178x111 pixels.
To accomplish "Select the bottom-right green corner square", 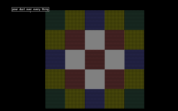I will point(134,99).
